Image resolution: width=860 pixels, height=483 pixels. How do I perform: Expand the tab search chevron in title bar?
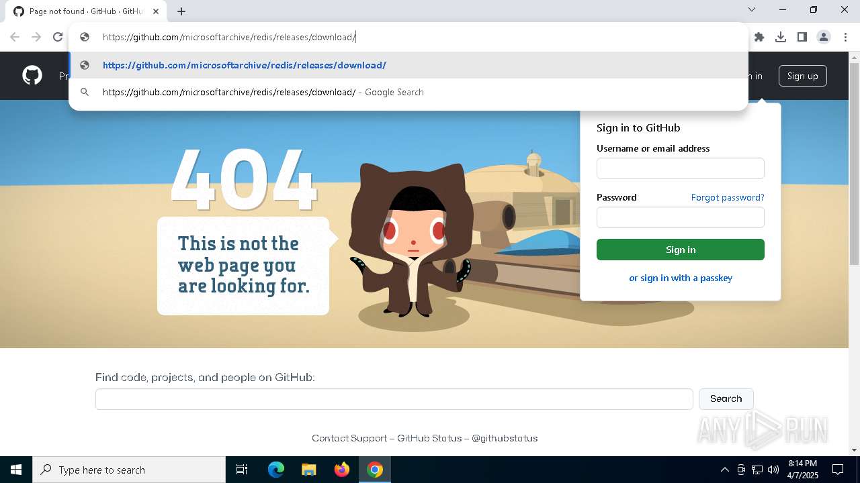[752, 9]
